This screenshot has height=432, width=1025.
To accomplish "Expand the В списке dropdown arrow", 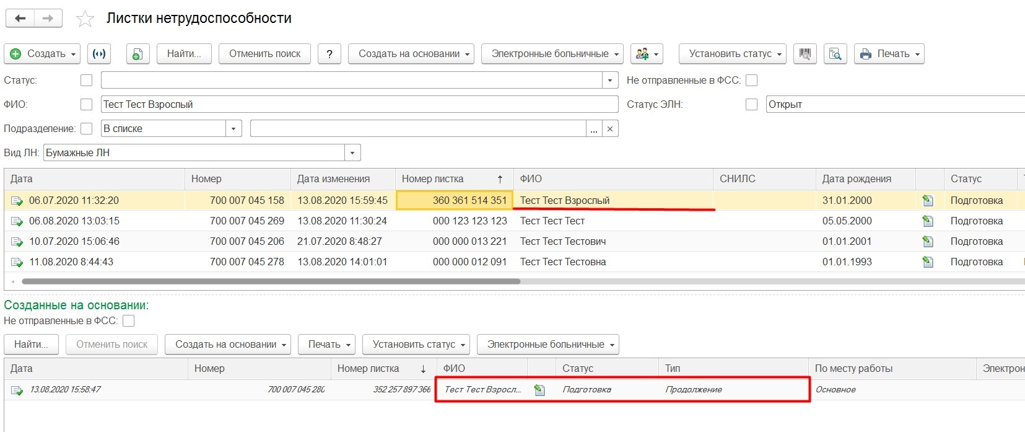I will coord(233,129).
